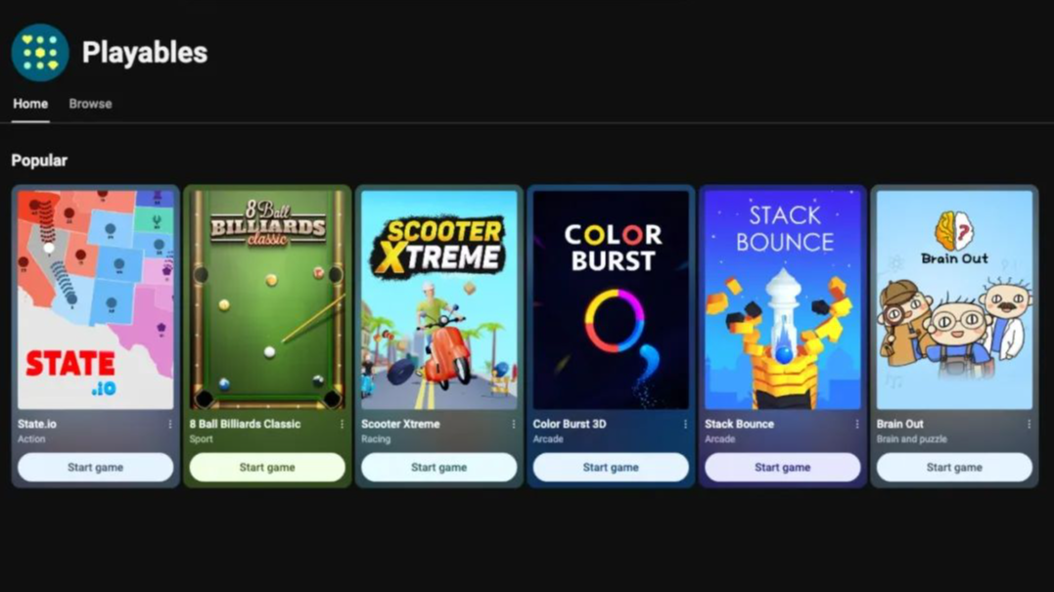Open the Stack Bounce three-dot menu
This screenshot has height=592, width=1054.
857,424
